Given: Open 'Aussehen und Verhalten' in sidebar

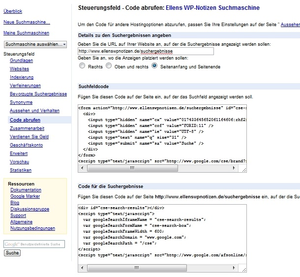Looking at the screenshot, I should (34, 111).
